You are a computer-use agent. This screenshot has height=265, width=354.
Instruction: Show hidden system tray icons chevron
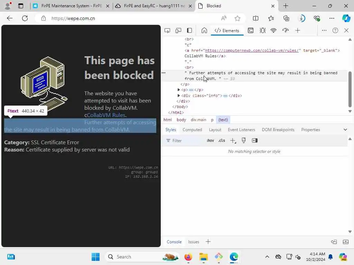point(267,257)
